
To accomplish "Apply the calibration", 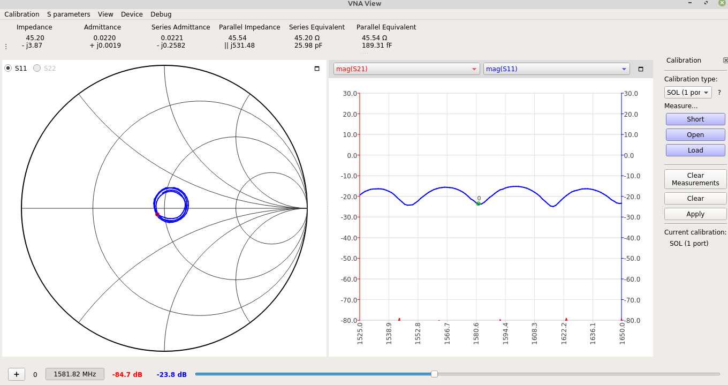I will click(695, 214).
